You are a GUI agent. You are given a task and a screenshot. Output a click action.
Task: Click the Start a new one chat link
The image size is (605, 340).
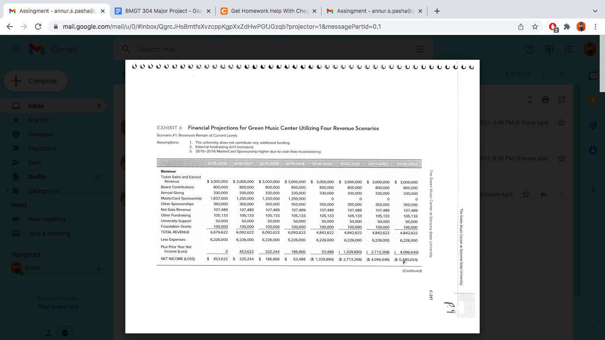58,306
